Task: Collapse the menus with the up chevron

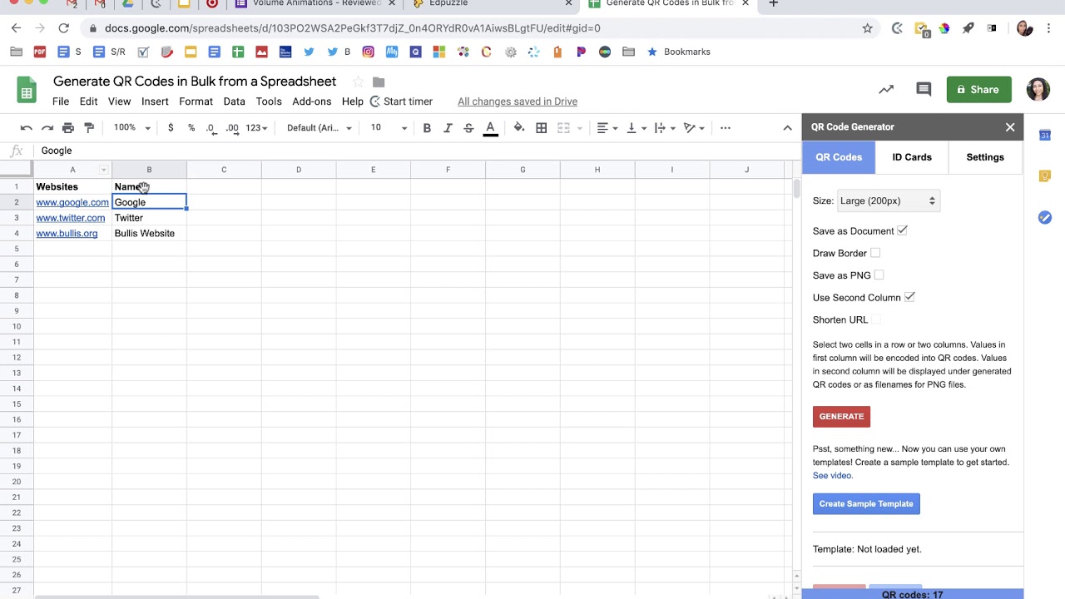Action: [x=787, y=128]
